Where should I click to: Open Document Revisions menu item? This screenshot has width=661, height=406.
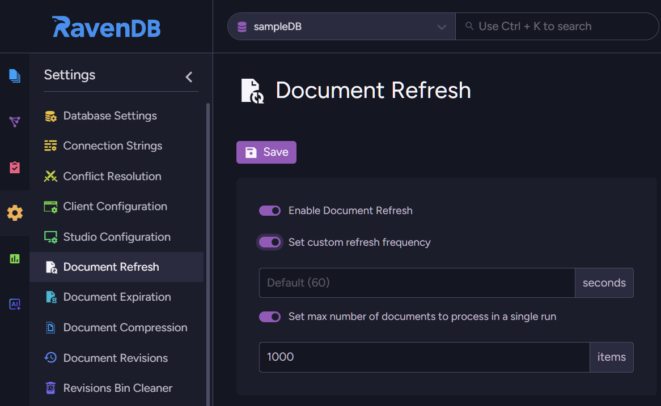click(x=116, y=357)
